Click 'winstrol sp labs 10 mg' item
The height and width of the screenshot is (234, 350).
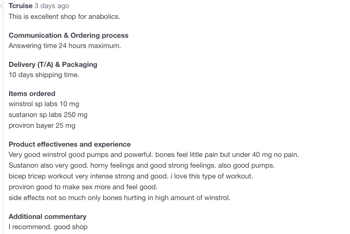[x=44, y=104]
